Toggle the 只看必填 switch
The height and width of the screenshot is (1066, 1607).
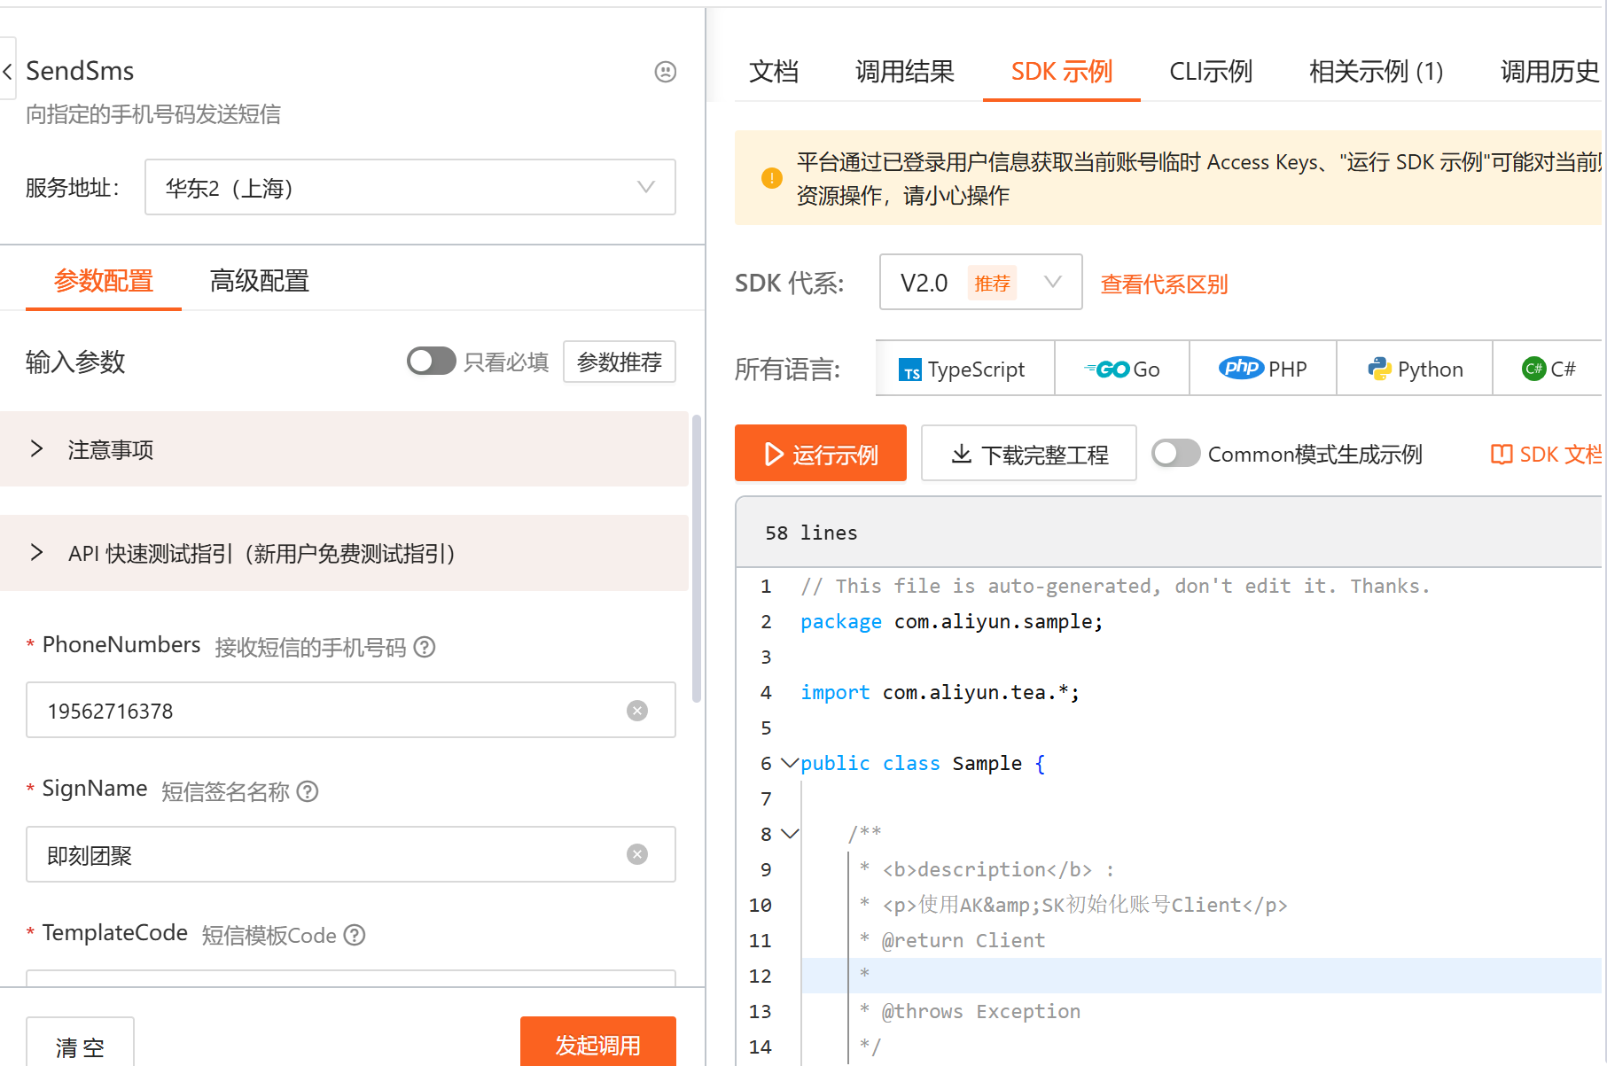click(431, 362)
